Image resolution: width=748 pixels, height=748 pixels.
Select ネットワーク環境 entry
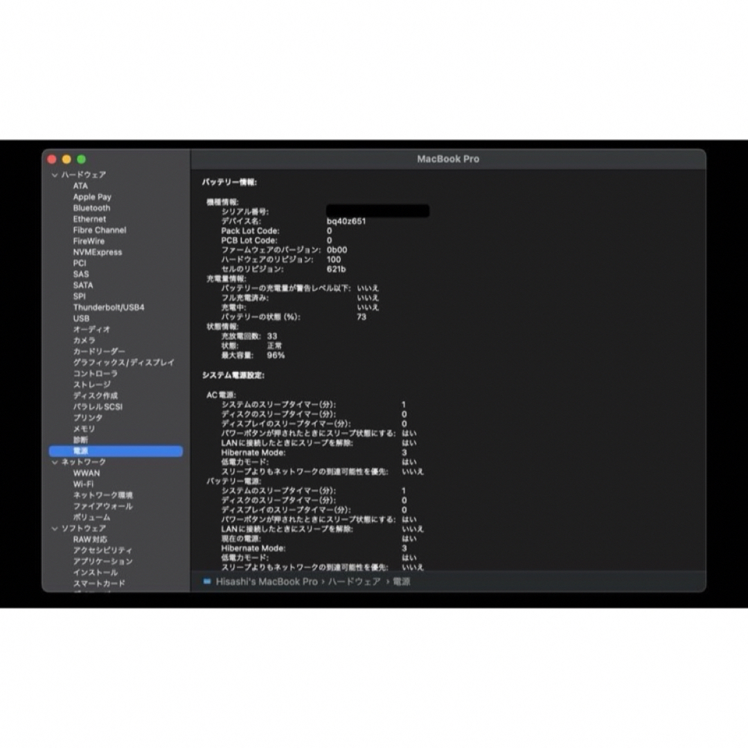[103, 495]
